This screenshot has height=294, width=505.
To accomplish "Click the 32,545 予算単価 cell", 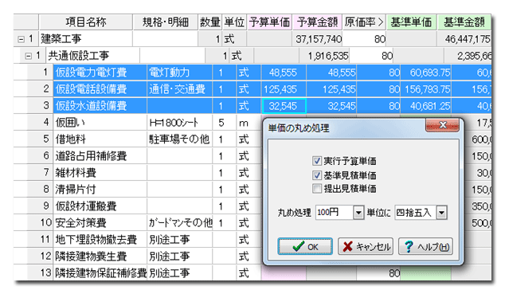I will [x=284, y=106].
